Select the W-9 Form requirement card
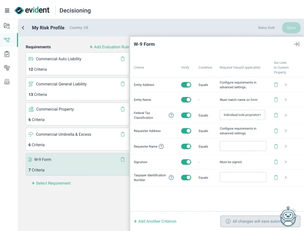Screen dimensions: 304x231 click(77, 165)
